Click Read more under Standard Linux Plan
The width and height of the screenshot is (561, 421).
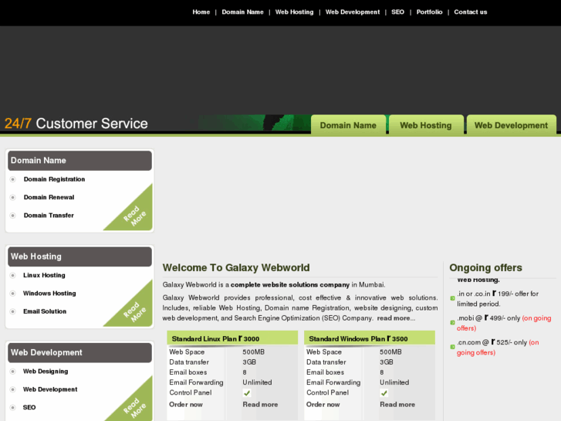click(260, 405)
